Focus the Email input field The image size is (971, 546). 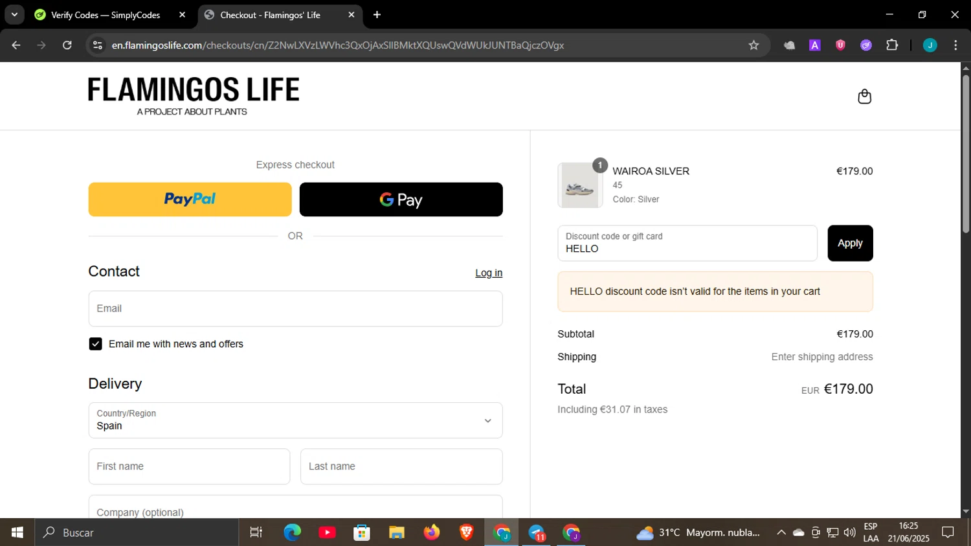pos(295,309)
